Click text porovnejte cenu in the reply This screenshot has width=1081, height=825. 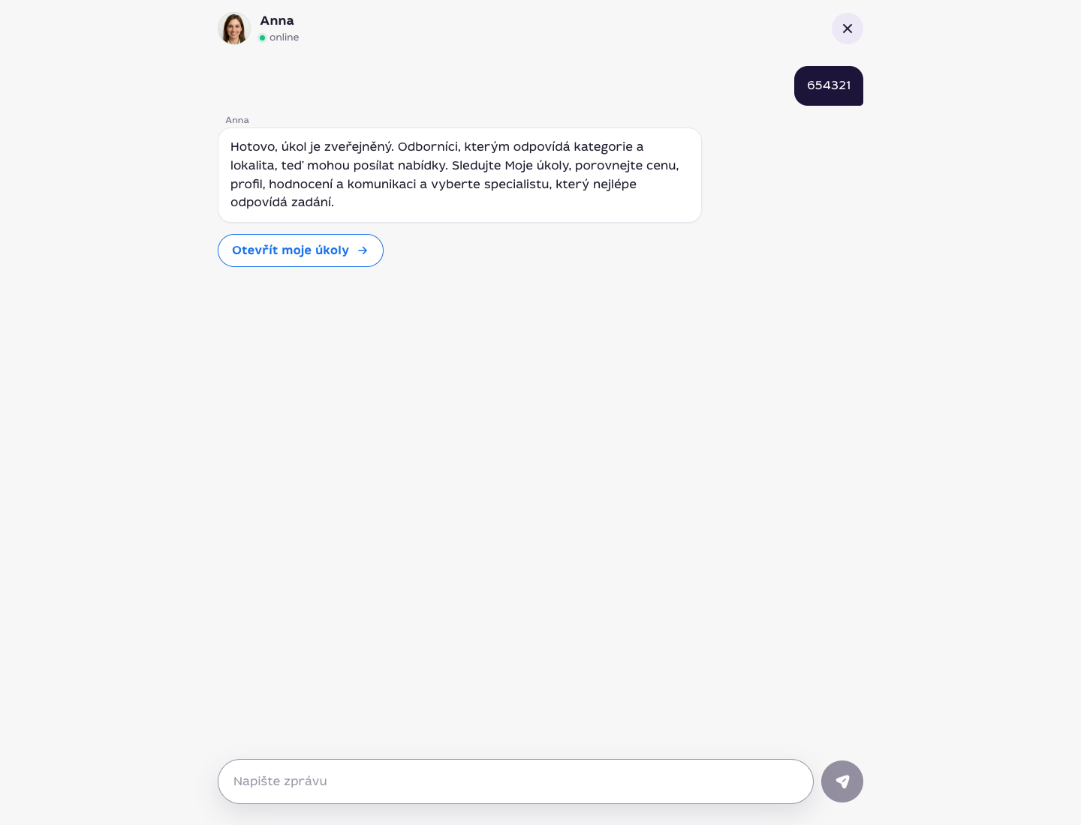coord(627,165)
